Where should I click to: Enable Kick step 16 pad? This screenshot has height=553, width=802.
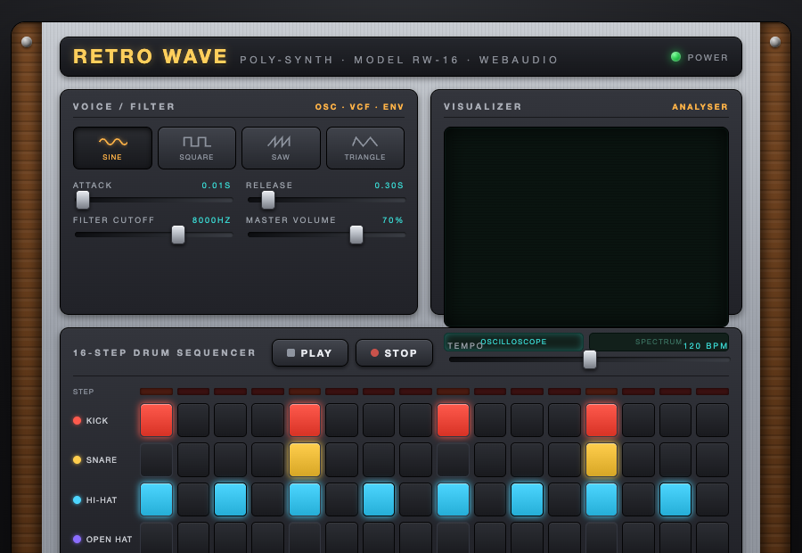(x=713, y=420)
